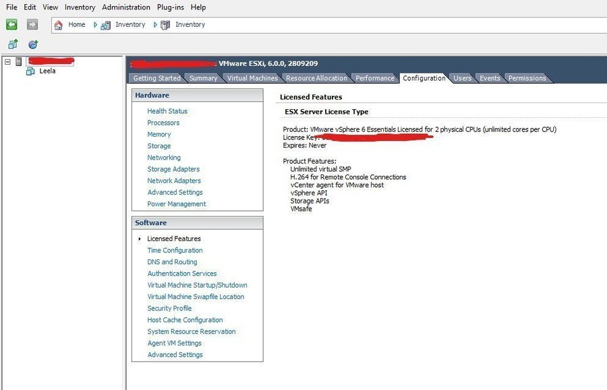Collapse the host tree node

(x=7, y=61)
